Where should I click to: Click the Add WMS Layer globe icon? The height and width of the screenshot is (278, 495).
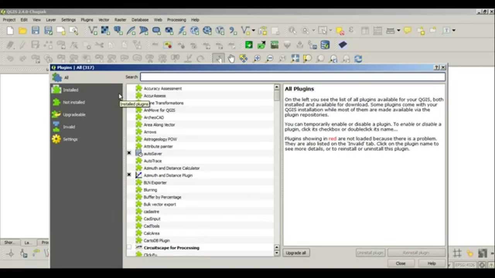point(195,31)
